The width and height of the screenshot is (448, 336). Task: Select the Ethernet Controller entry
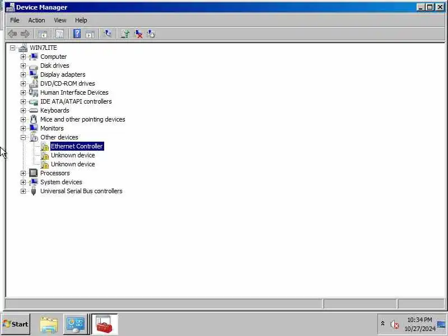coord(77,146)
